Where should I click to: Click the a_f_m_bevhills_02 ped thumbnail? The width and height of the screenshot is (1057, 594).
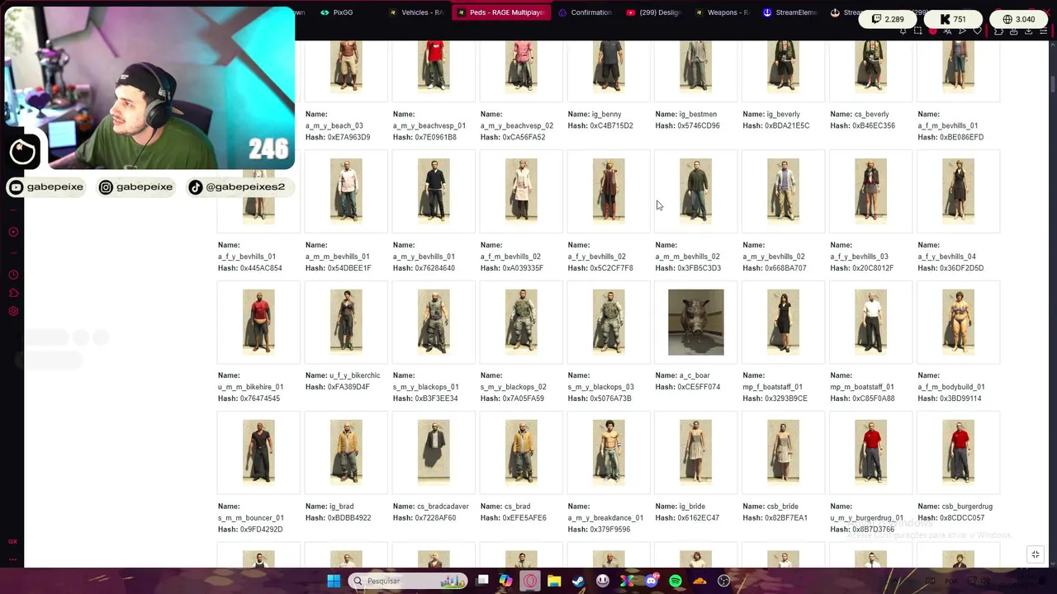click(521, 191)
